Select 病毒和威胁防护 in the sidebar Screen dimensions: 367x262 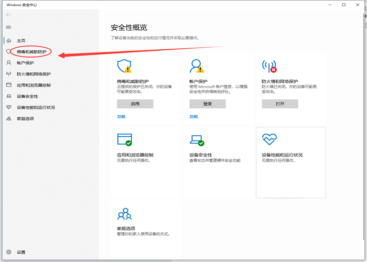click(x=31, y=51)
